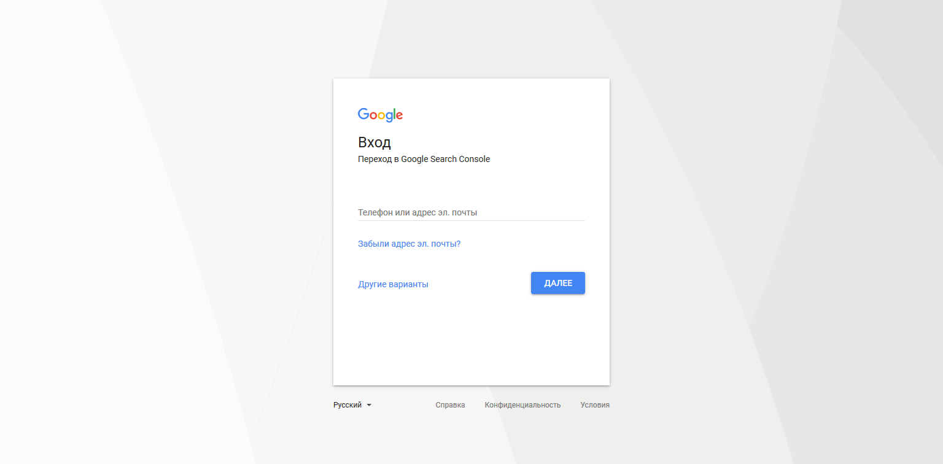The width and height of the screenshot is (943, 464).
Task: Click the Google logo on the sign-in card
Action: [380, 115]
